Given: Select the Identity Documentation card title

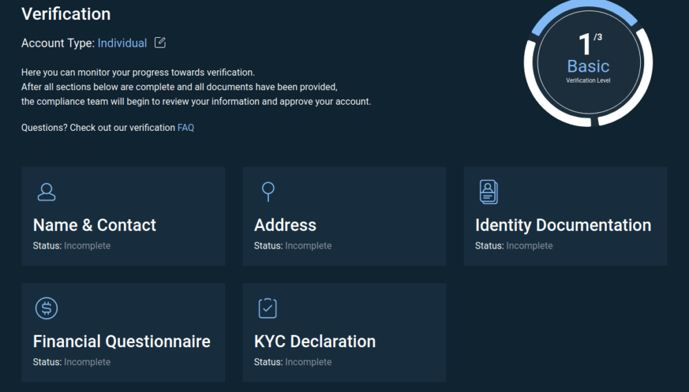Looking at the screenshot, I should tap(563, 225).
